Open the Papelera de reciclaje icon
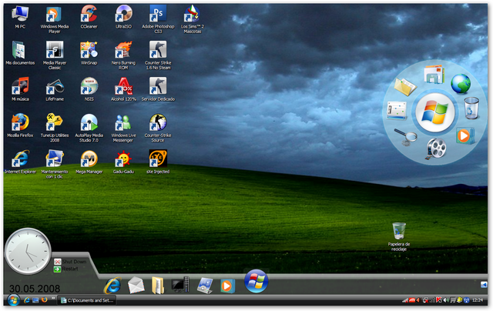493x311 pixels. (x=399, y=231)
